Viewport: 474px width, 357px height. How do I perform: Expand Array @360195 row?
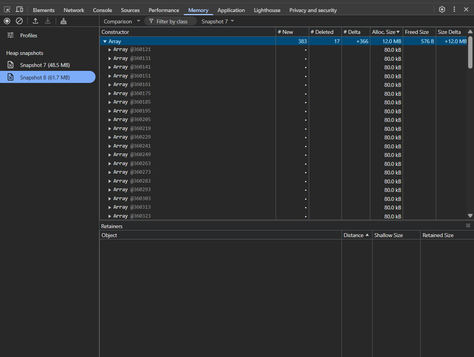pyautogui.click(x=110, y=111)
